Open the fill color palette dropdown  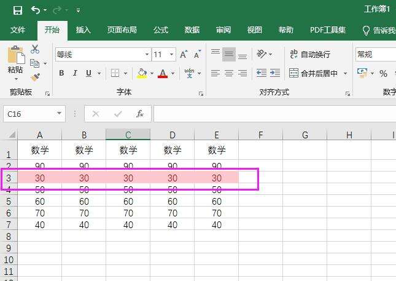152,74
